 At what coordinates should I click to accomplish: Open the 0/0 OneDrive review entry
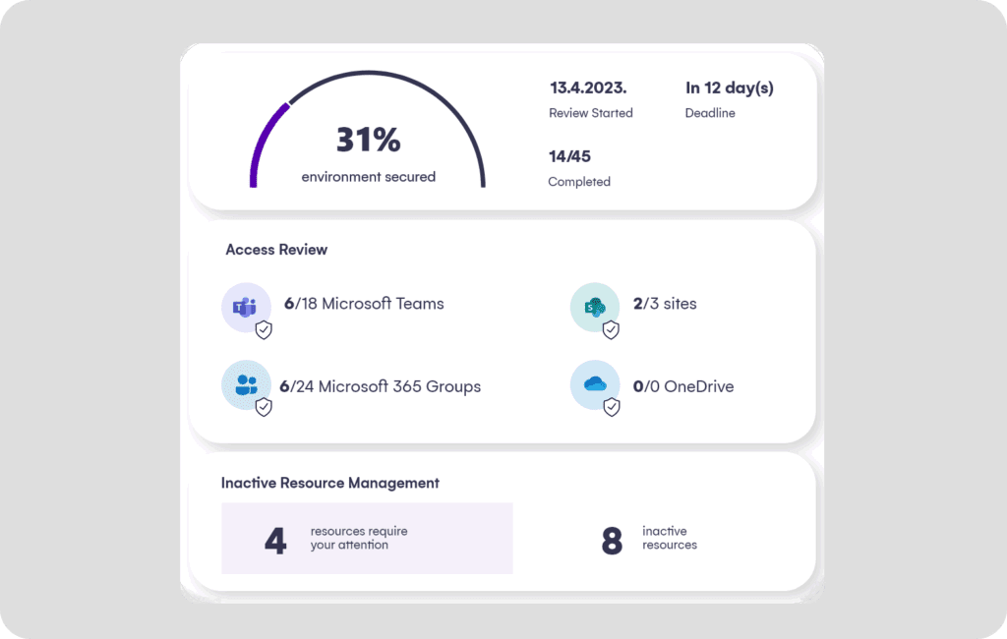click(x=683, y=385)
